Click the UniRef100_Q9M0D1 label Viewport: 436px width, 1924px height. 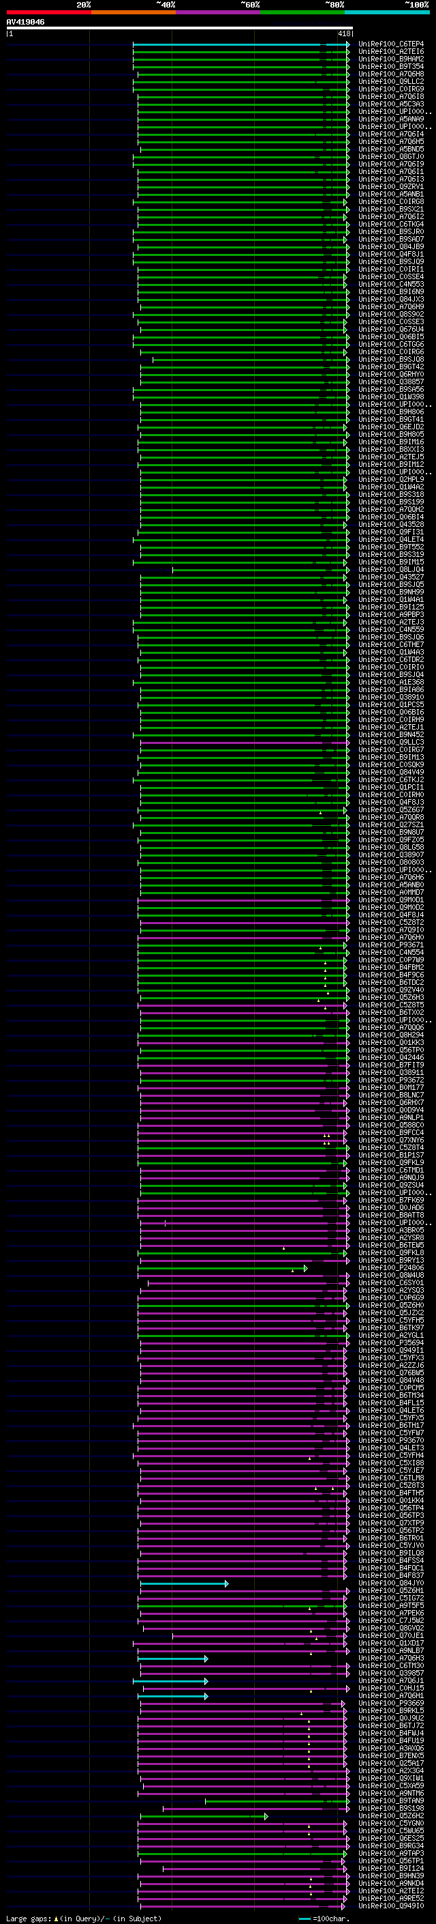click(x=391, y=900)
